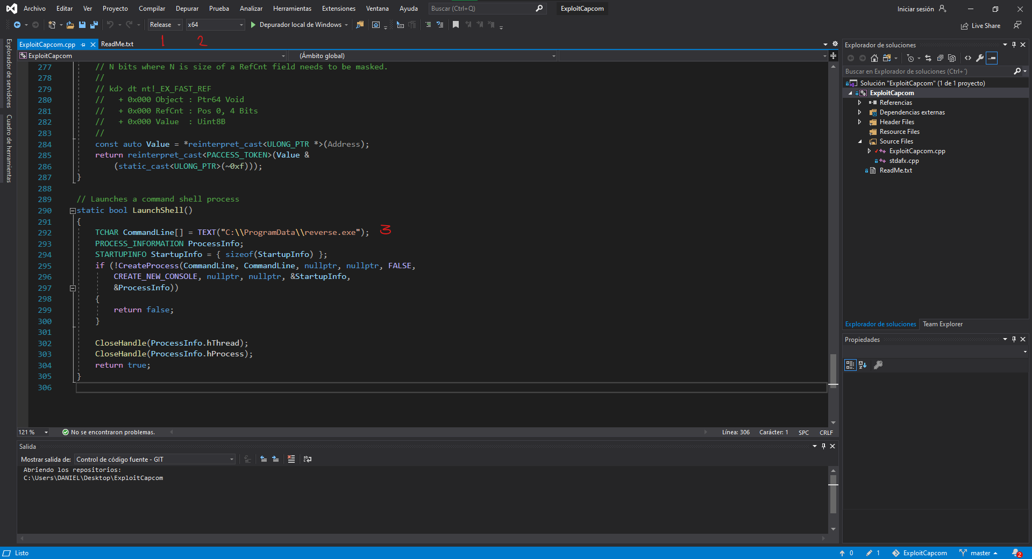Uncomment selected lines from toolbar
1032x559 pixels.
pyautogui.click(x=440, y=25)
